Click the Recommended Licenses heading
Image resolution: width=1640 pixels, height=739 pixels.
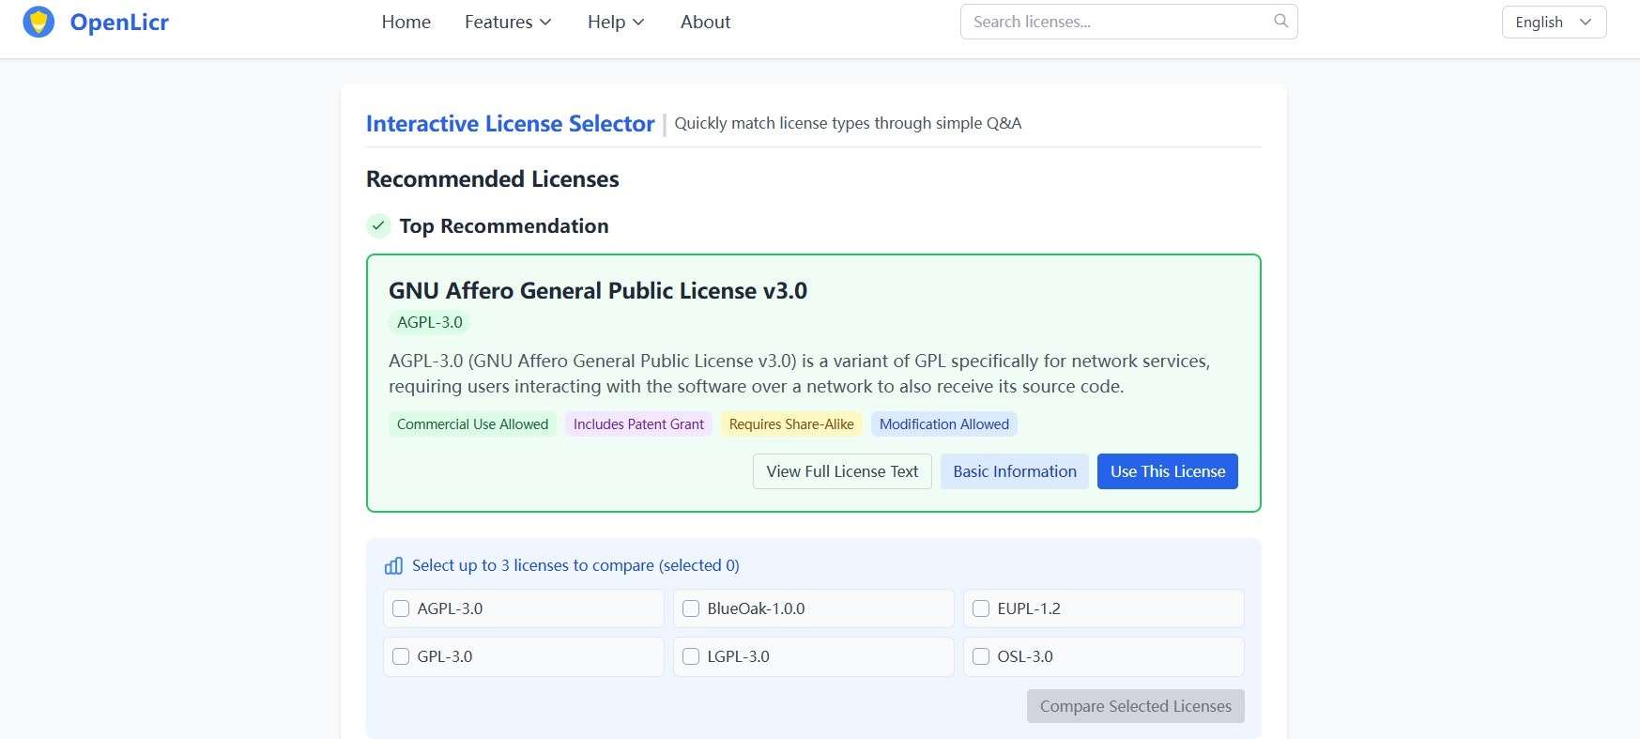pyautogui.click(x=492, y=178)
